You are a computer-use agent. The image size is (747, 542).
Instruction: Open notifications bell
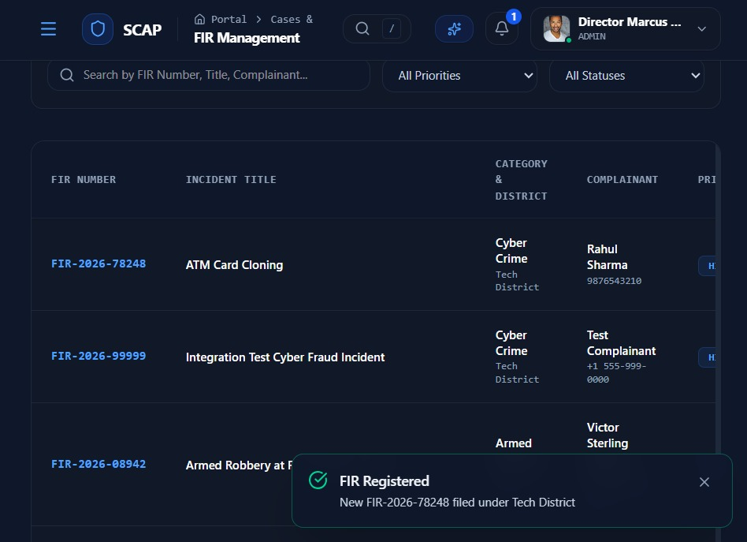pos(502,28)
